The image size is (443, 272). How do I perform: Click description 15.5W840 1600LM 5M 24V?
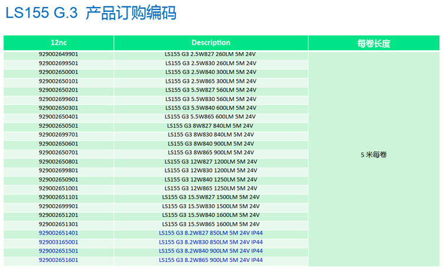click(x=211, y=215)
